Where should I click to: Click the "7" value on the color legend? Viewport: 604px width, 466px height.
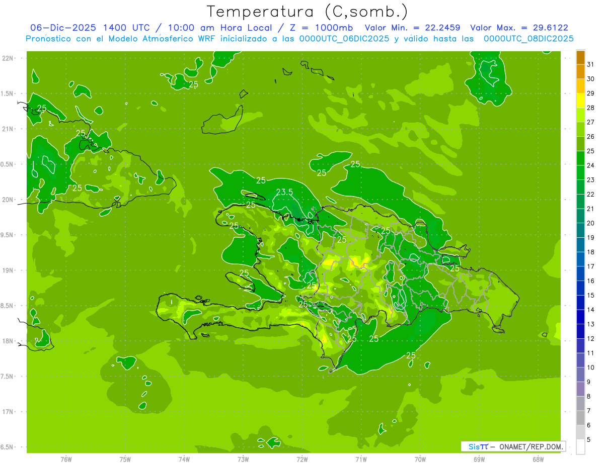point(589,411)
